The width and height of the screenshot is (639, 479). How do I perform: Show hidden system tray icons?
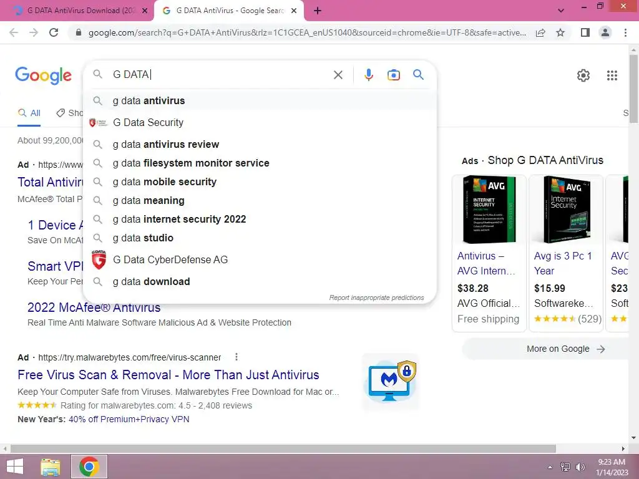[550, 467]
